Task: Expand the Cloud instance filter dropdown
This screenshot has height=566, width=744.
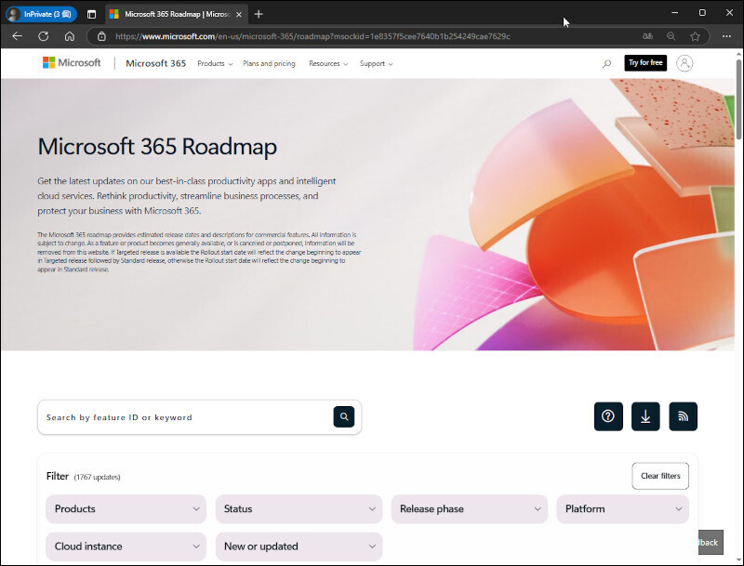Action: coord(126,546)
